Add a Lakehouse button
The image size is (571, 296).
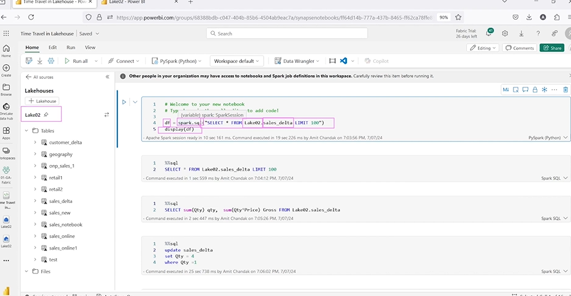point(42,101)
